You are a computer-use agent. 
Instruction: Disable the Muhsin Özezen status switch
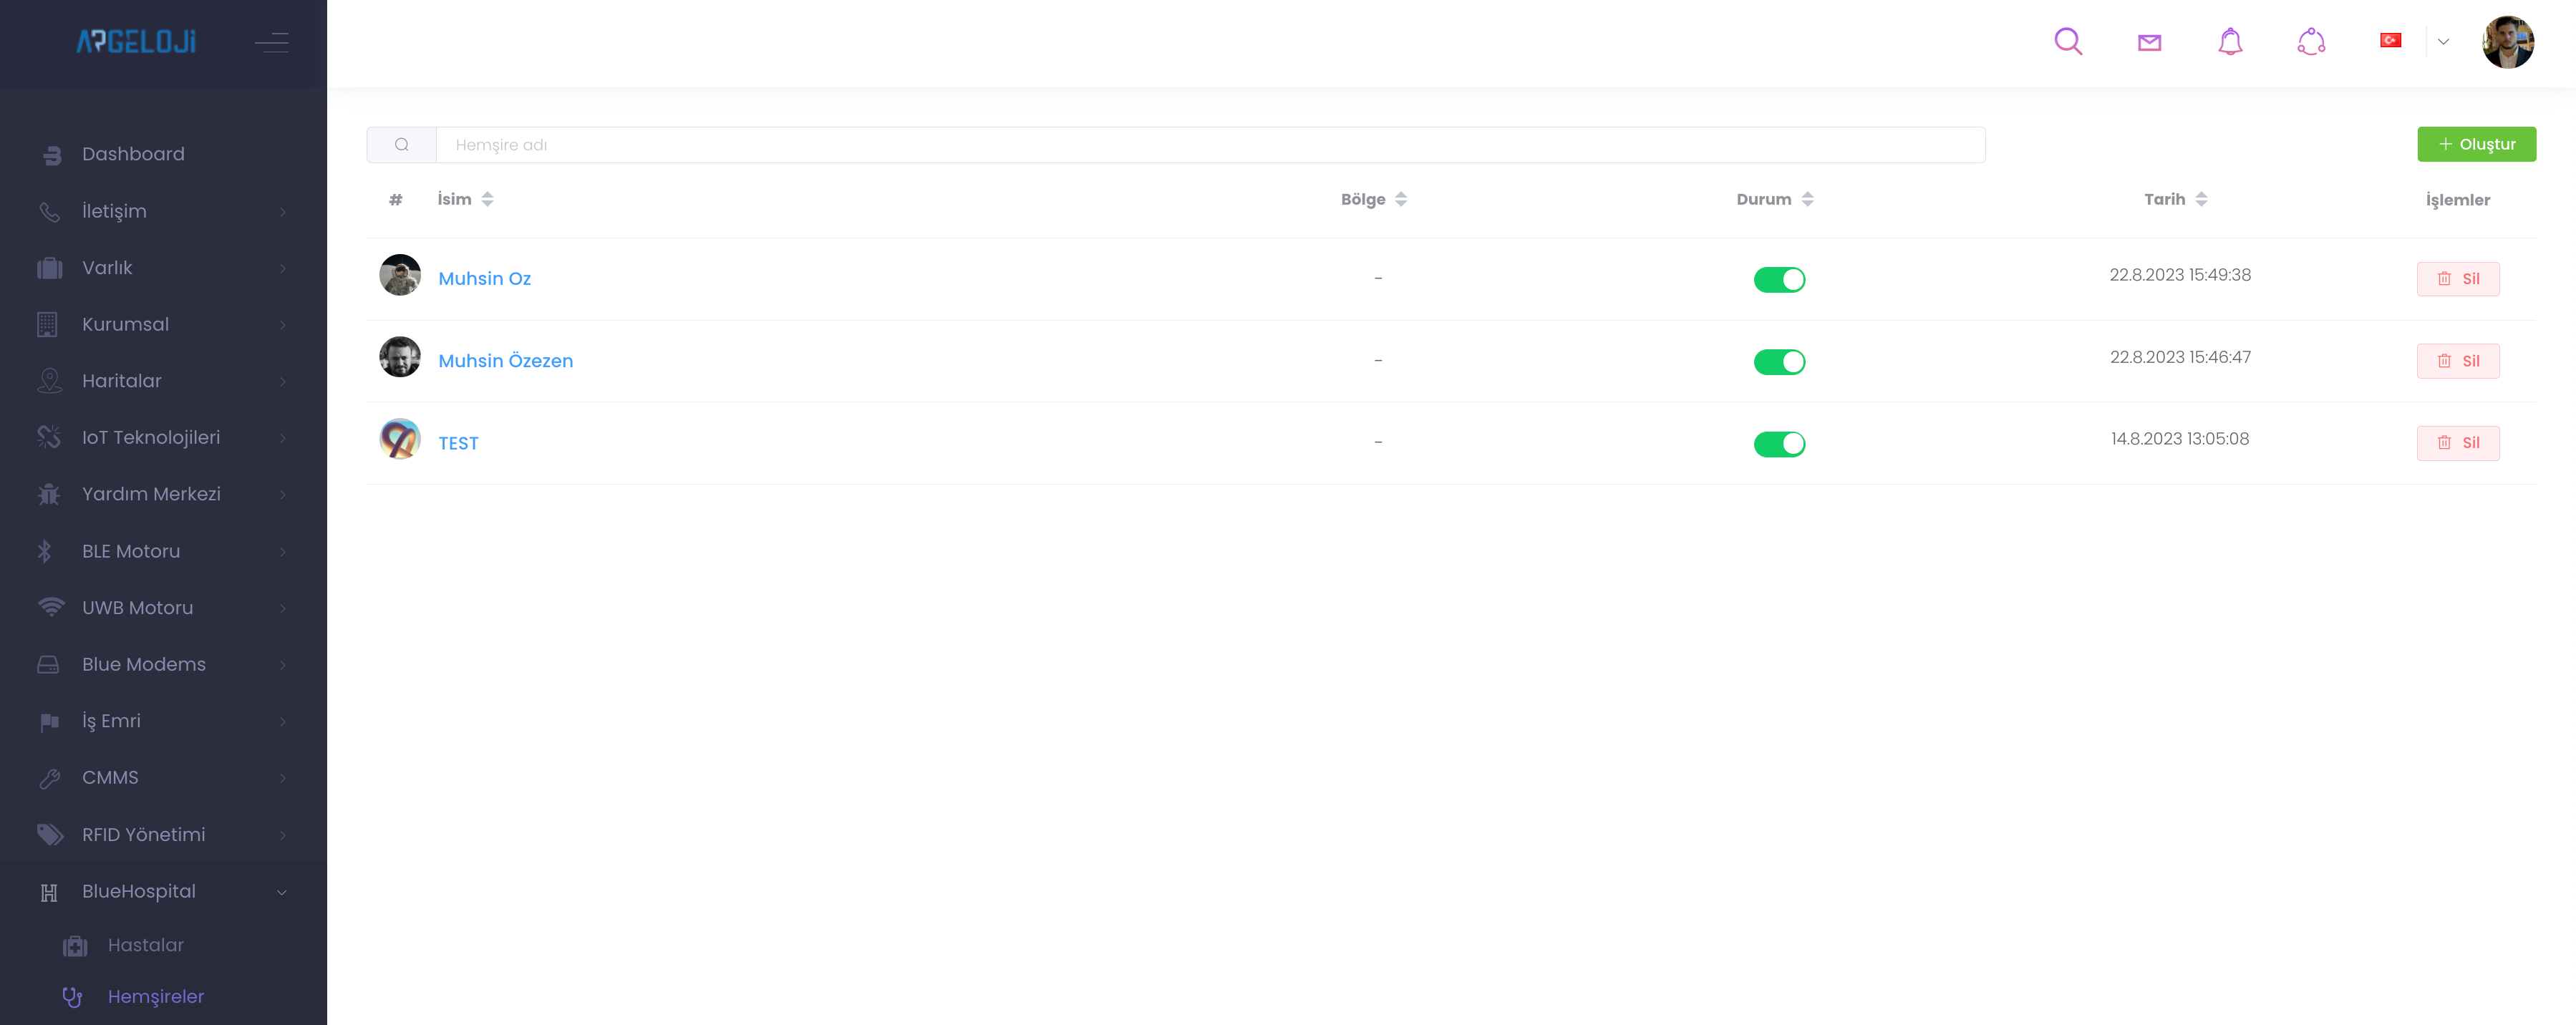1779,362
